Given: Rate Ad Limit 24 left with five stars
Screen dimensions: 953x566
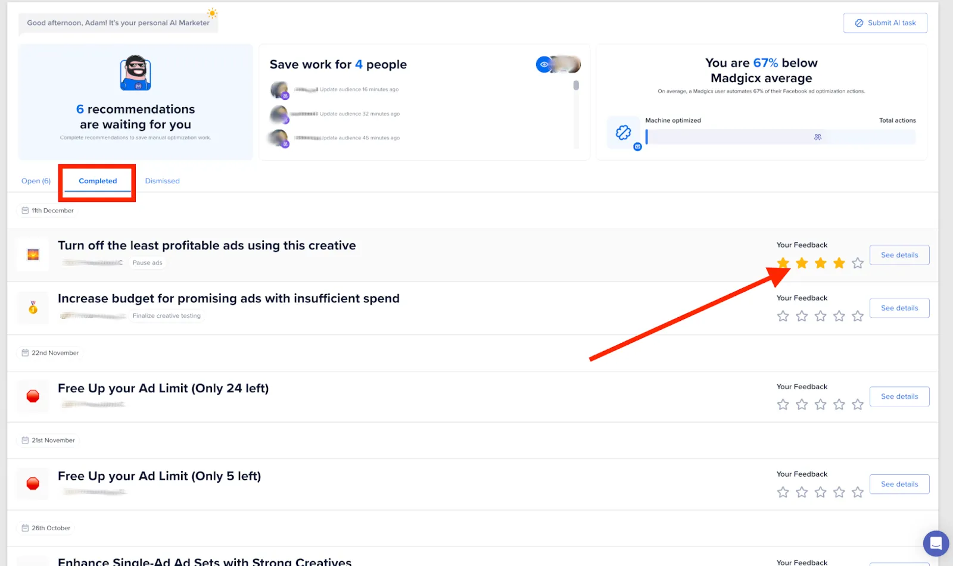Looking at the screenshot, I should click(x=858, y=405).
